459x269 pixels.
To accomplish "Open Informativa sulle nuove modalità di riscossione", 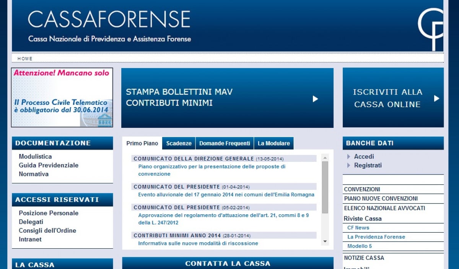I will (198, 243).
